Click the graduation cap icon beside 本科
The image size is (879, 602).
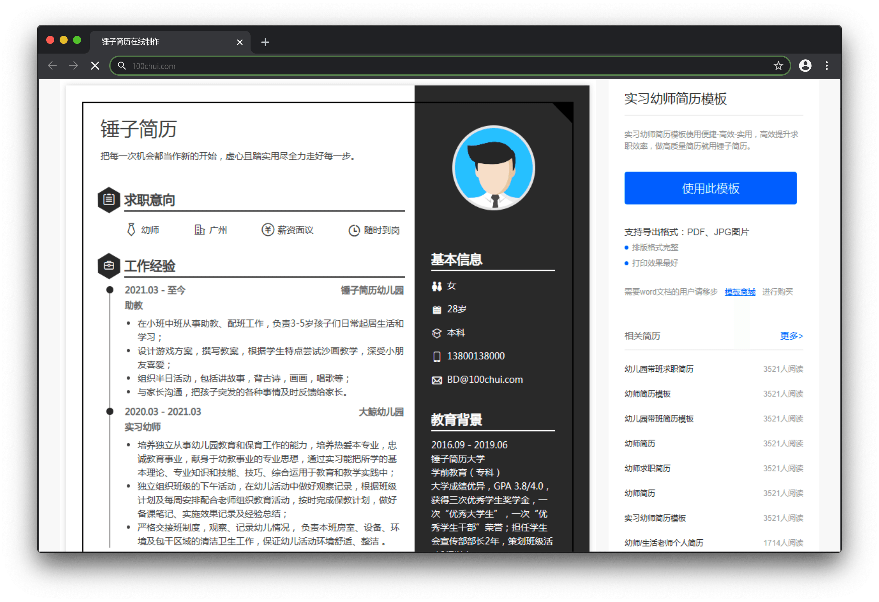(437, 333)
